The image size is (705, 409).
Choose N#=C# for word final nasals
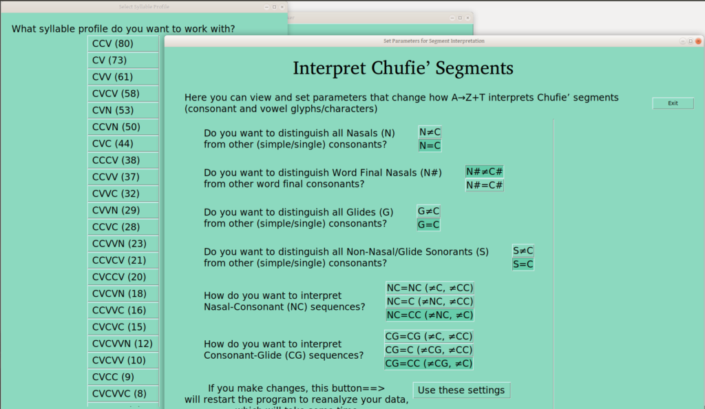[484, 185]
